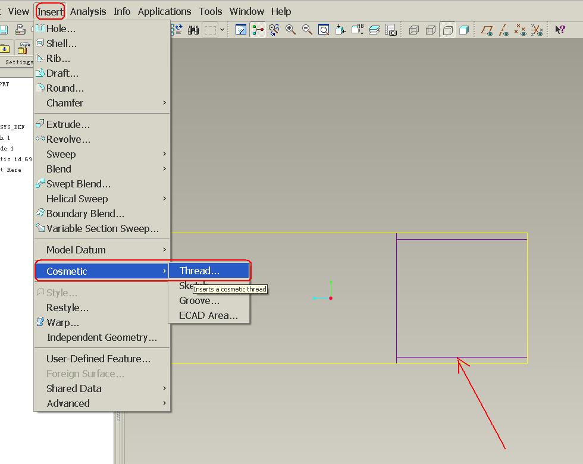Toggle coordinate systems visibility

537,30
